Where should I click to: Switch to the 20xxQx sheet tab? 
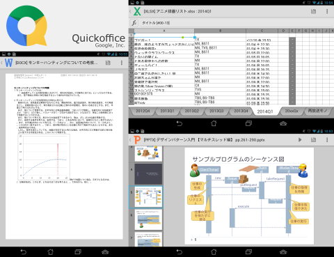point(292,111)
